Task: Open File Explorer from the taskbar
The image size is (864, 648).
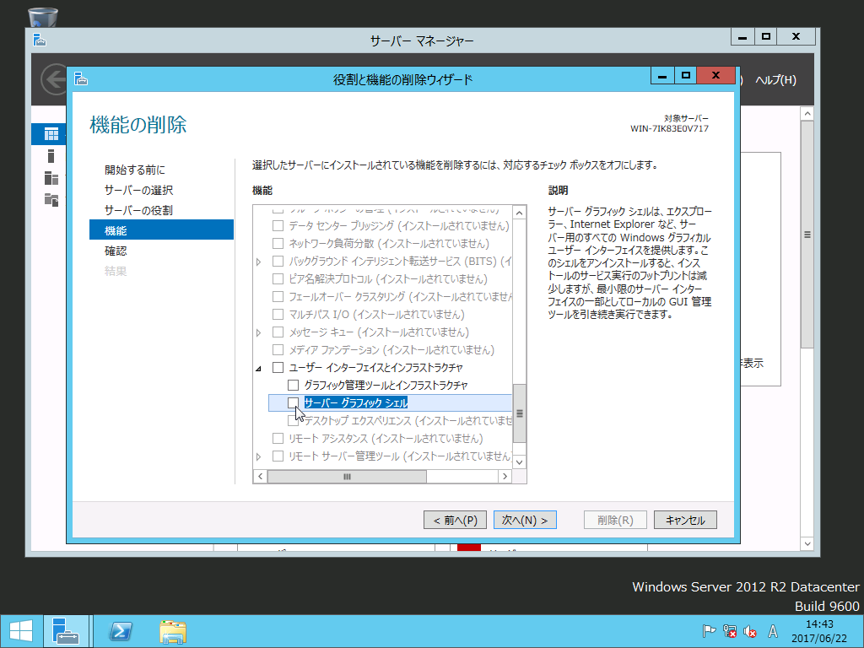Action: [x=172, y=631]
